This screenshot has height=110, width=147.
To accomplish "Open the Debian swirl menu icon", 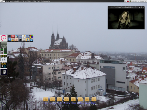I will pos(4,38).
